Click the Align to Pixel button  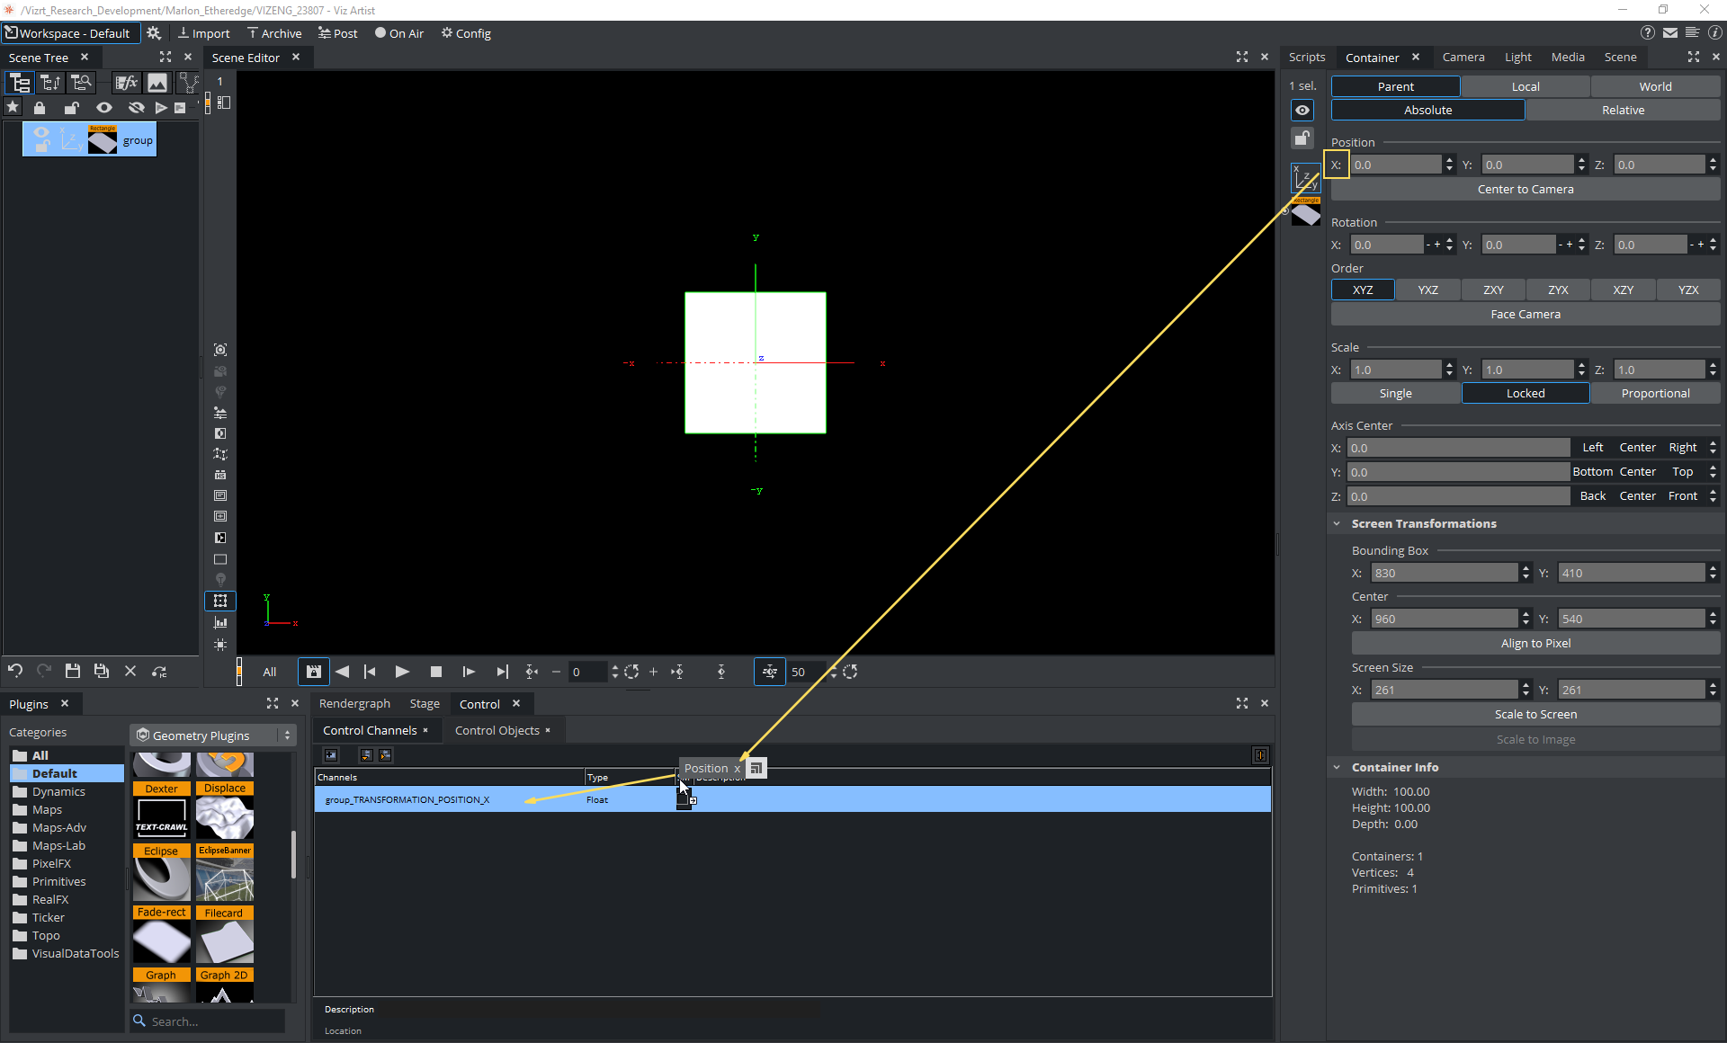[x=1535, y=643]
